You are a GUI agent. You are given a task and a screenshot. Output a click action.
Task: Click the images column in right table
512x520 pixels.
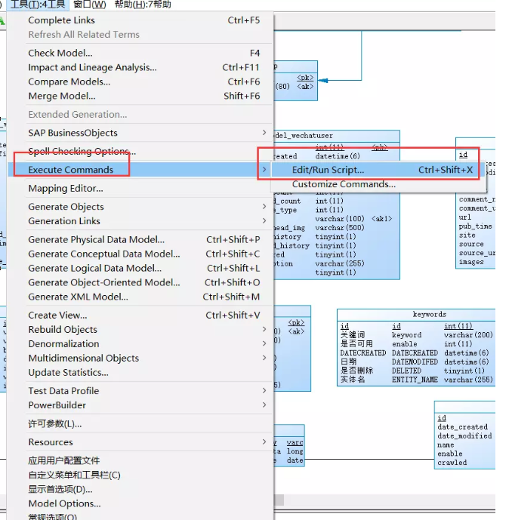click(x=471, y=262)
